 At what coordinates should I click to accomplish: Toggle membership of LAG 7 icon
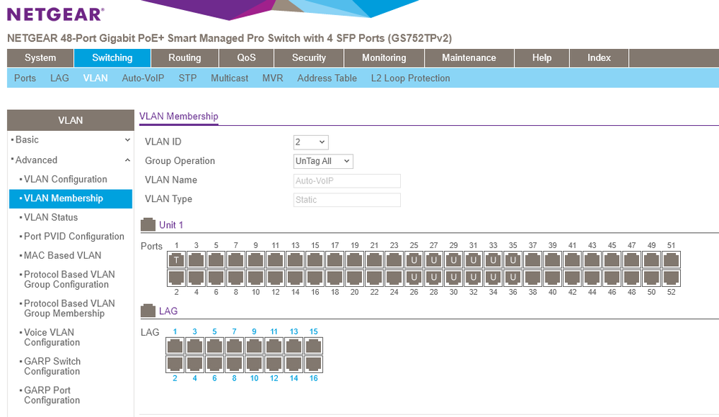click(235, 346)
